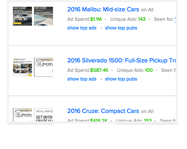Open the 2016 Silverado 1500 campaign link
The height and width of the screenshot is (149, 187).
pyautogui.click(x=122, y=60)
